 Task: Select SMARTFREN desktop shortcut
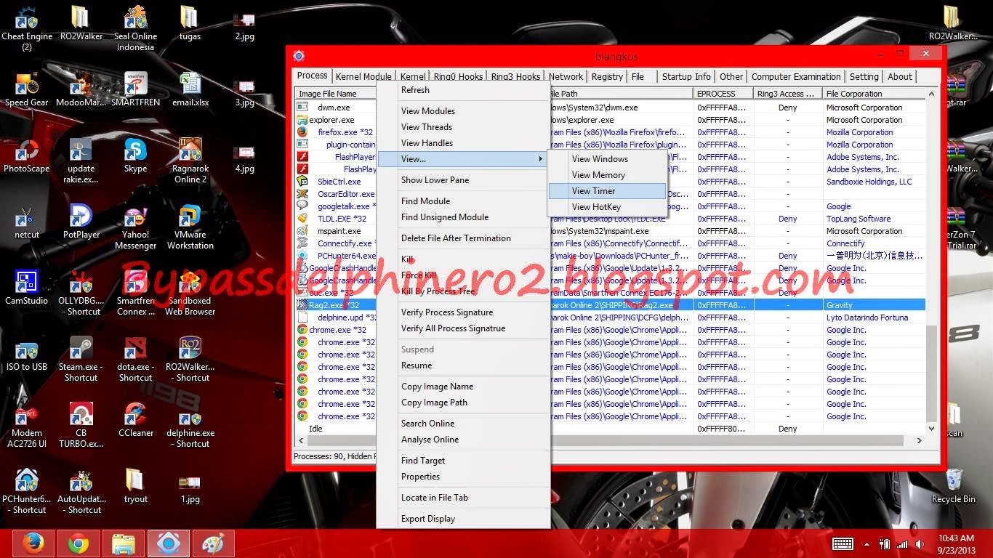coord(135,90)
